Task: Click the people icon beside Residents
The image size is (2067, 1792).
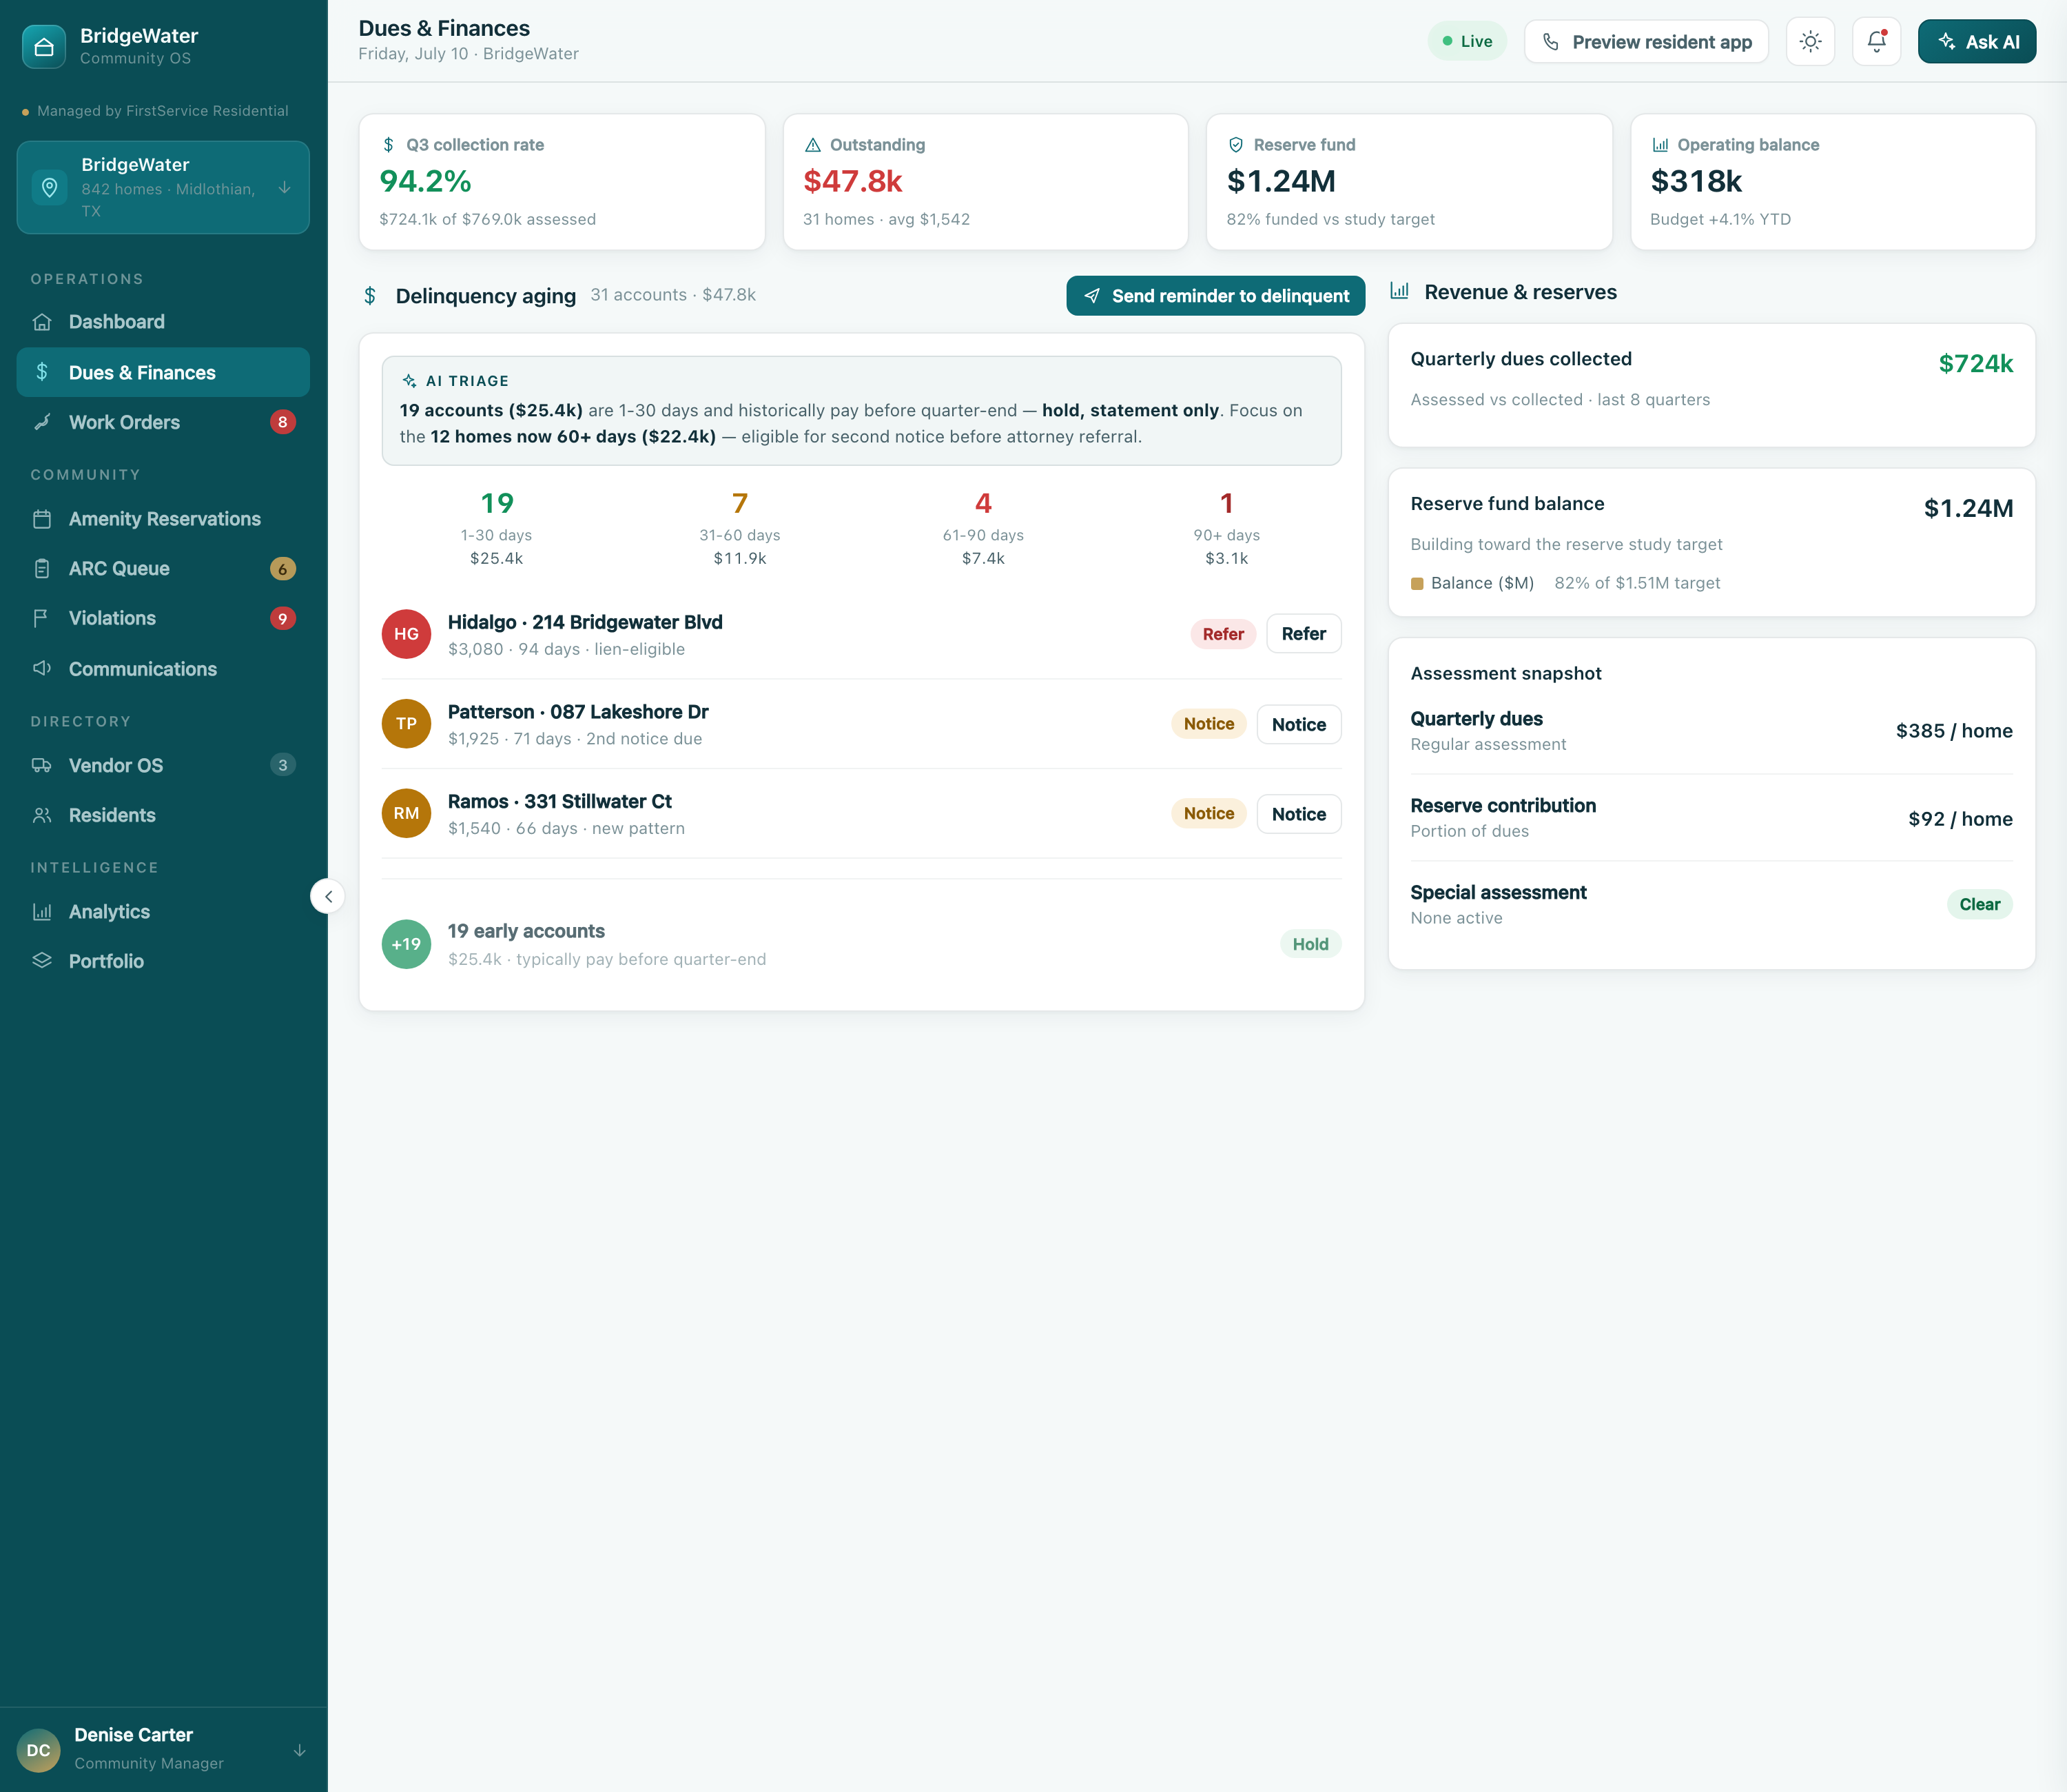Action: [42, 815]
